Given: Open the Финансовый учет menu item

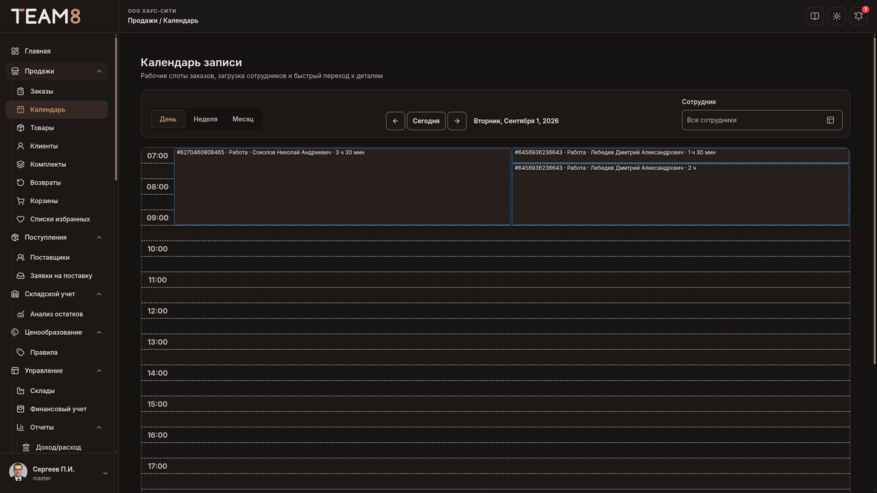Looking at the screenshot, I should [57, 409].
